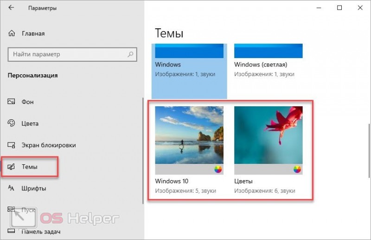Open the Главная home icon
Image resolution: width=371 pixels, height=240 pixels.
(11, 33)
